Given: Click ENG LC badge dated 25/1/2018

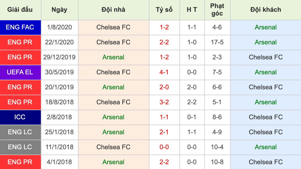Looking at the screenshot, I should pos(20,132).
